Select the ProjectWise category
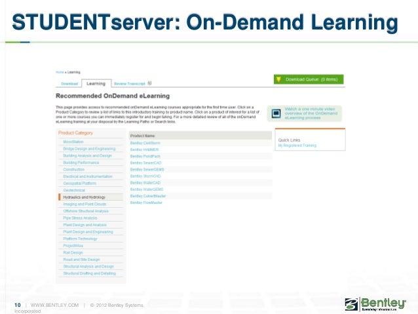 click(x=73, y=246)
